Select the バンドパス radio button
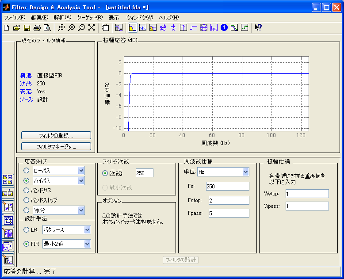Image resolution: width=344 pixels, height=279 pixels. pyautogui.click(x=27, y=190)
